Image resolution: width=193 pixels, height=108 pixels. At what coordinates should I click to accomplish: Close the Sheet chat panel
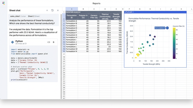point(58,10)
